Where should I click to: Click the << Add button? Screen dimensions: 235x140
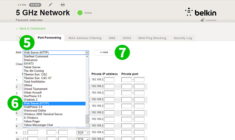(x=104, y=52)
